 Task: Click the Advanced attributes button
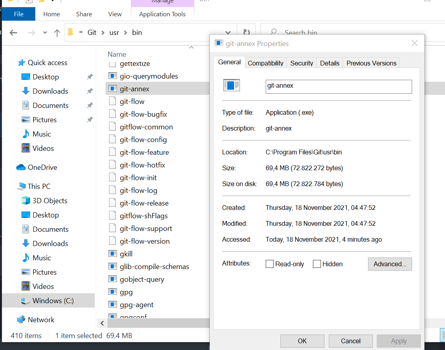point(390,264)
